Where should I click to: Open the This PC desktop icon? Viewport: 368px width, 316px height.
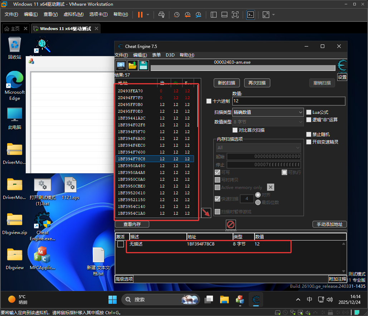(15, 118)
